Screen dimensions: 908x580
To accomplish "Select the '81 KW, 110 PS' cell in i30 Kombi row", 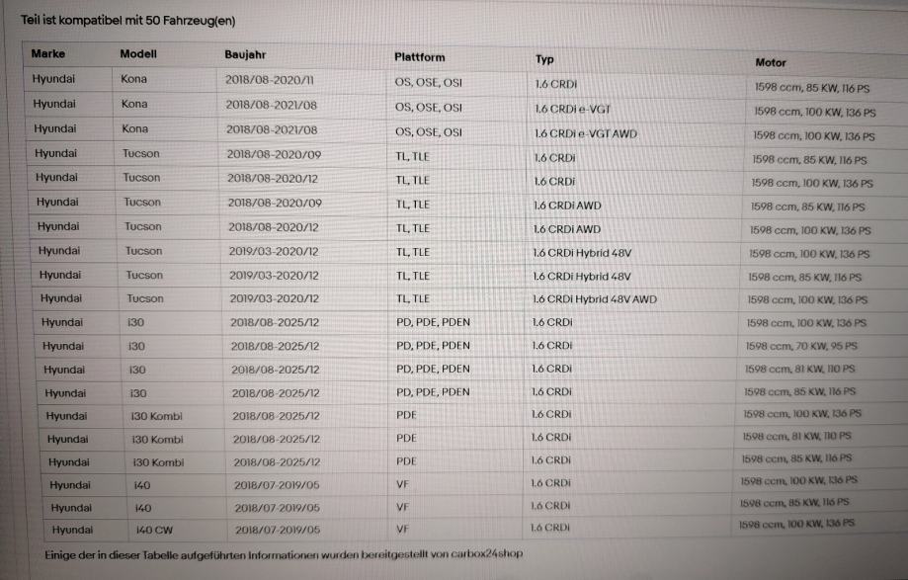I will [x=796, y=436].
